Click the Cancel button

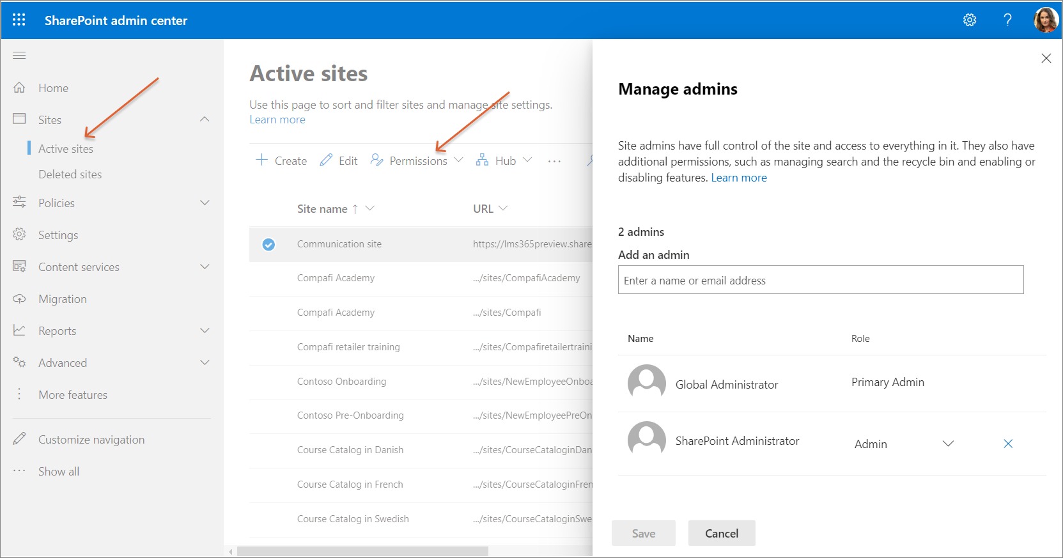coord(721,533)
